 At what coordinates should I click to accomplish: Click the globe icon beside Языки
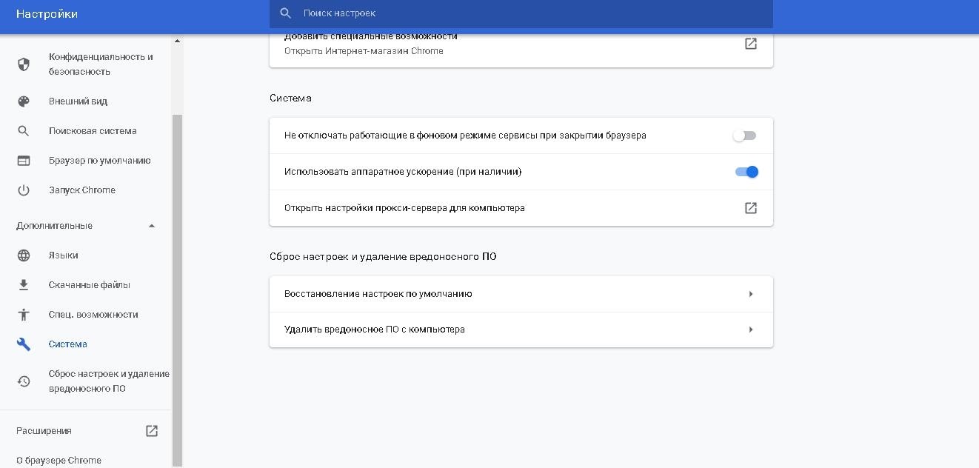(x=24, y=255)
